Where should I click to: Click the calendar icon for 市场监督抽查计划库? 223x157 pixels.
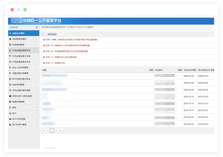point(10,56)
